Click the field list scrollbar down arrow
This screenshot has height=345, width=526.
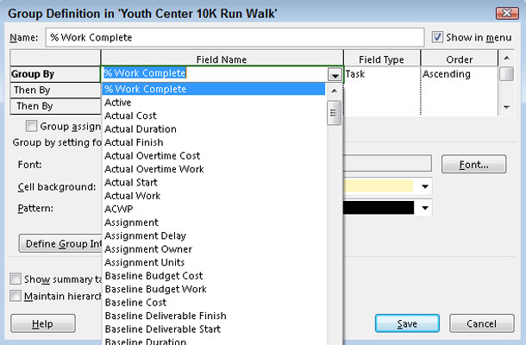(x=334, y=341)
